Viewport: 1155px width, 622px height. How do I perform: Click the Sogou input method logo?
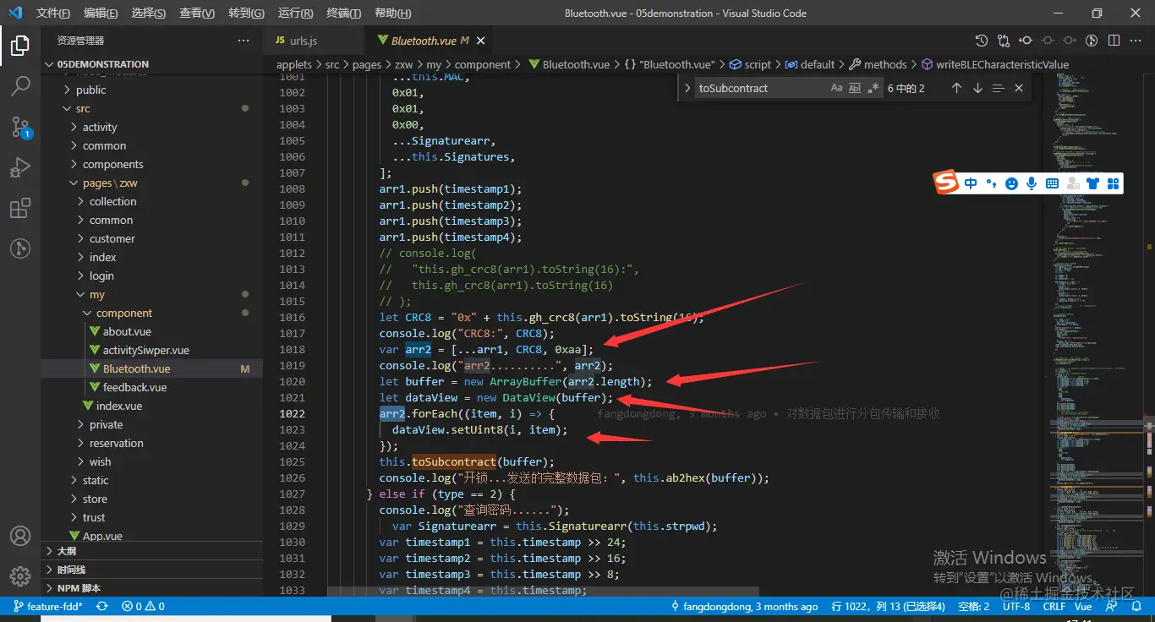(946, 183)
